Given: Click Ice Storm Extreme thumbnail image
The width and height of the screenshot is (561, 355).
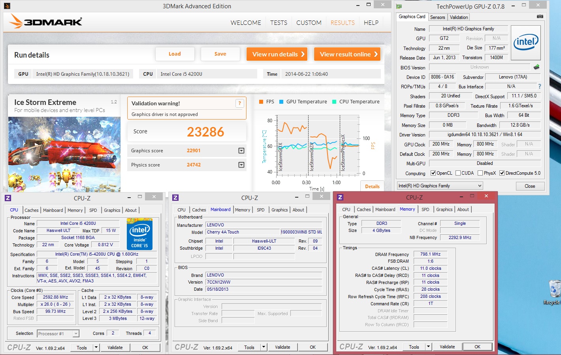Looking at the screenshot, I should tap(64, 154).
